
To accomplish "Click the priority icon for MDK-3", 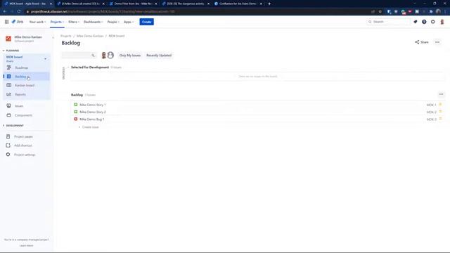I will (x=440, y=119).
